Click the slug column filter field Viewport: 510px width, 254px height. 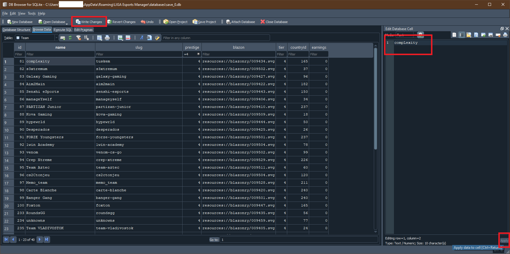139,54
